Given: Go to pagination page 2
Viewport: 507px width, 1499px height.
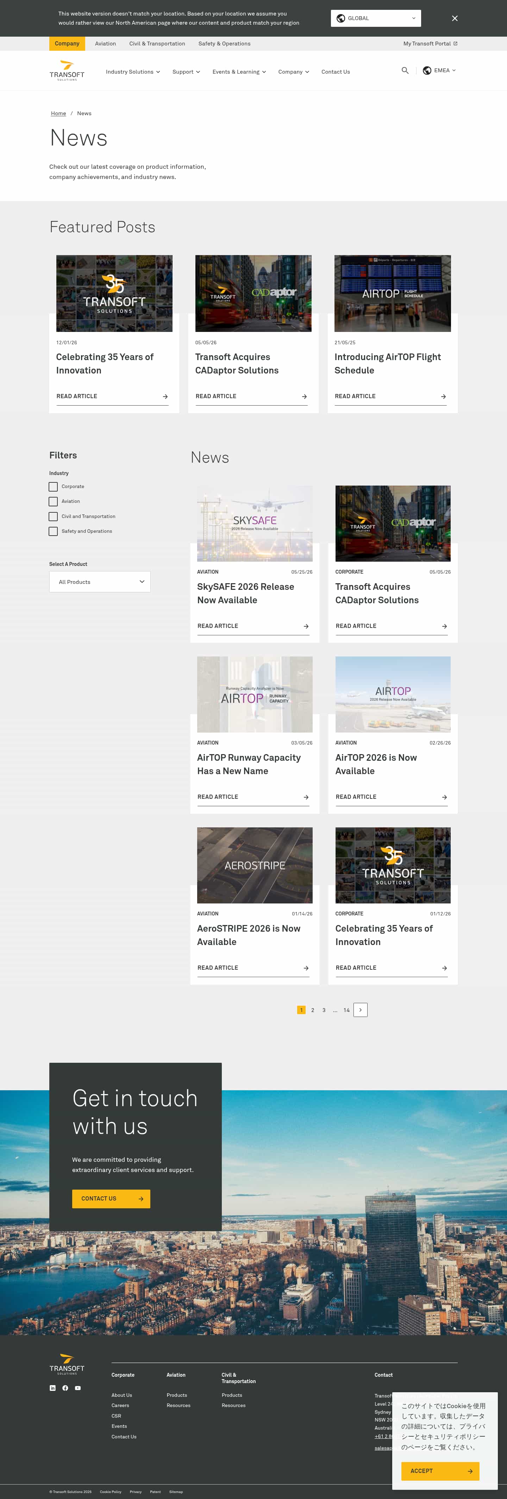Looking at the screenshot, I should (313, 1010).
